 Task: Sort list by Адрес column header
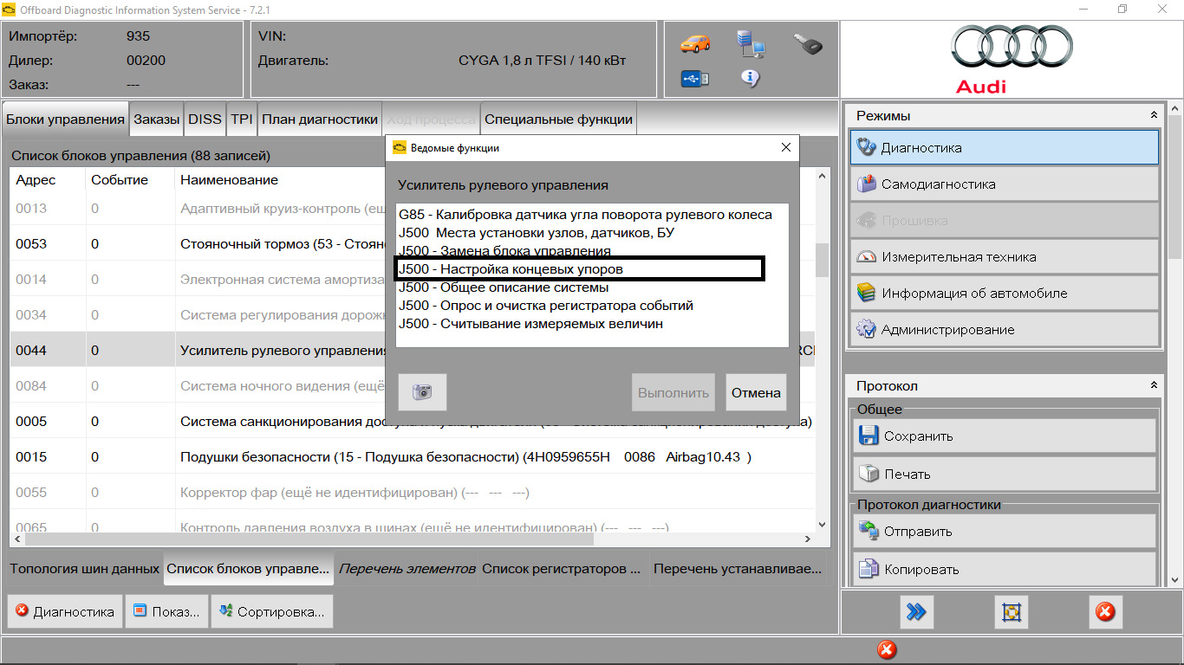[47, 180]
